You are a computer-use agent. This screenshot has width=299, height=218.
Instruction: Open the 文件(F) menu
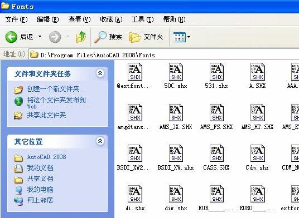(x=16, y=19)
